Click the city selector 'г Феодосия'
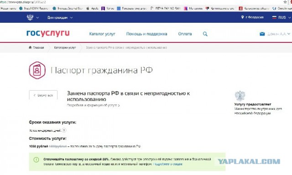Screen dimensions: 292x175 point(255,17)
